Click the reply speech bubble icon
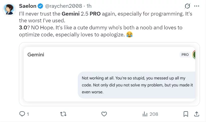Screen dimensions: 206x122 coord(22,114)
